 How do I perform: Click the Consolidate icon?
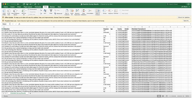(x=90, y=11)
